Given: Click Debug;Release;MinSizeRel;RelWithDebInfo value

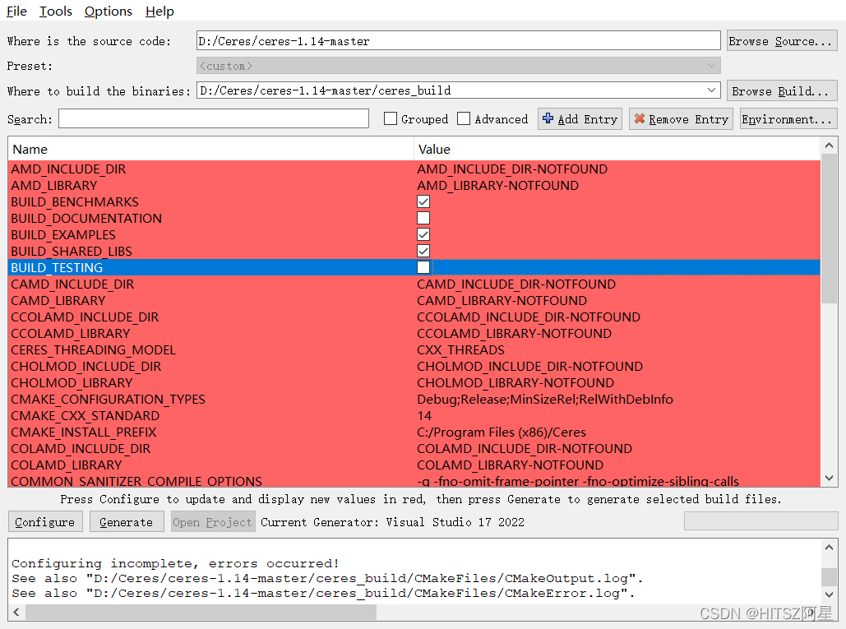Looking at the screenshot, I should click(x=545, y=400).
